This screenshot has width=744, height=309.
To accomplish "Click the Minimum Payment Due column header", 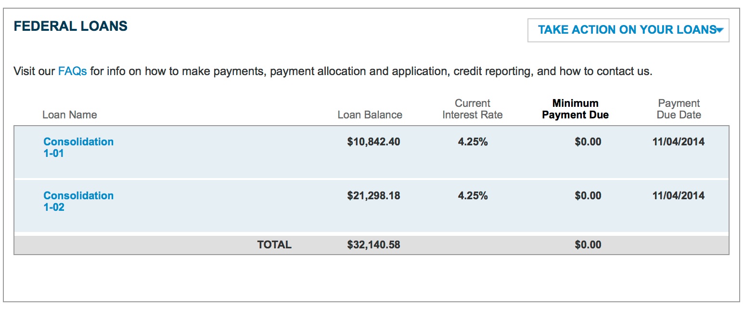I will click(x=575, y=109).
